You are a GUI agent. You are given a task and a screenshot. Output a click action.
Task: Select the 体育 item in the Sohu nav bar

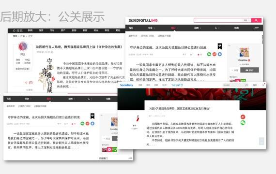pyautogui.click(x=41, y=30)
